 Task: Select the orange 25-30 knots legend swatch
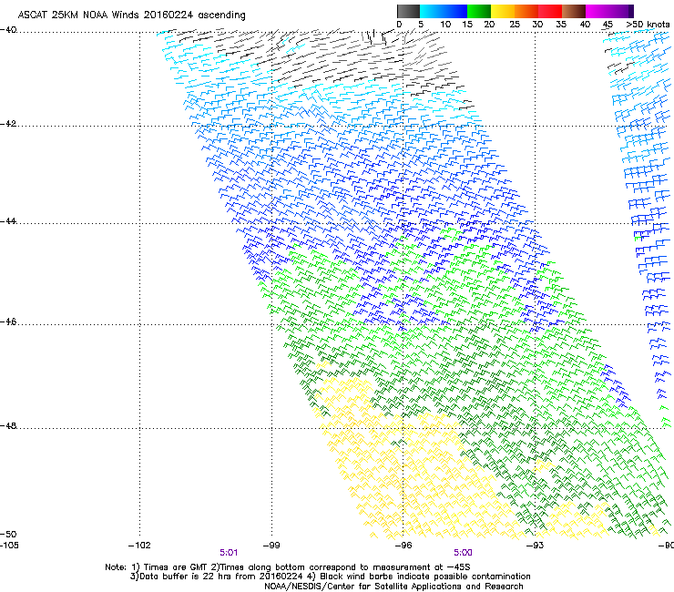click(x=526, y=11)
